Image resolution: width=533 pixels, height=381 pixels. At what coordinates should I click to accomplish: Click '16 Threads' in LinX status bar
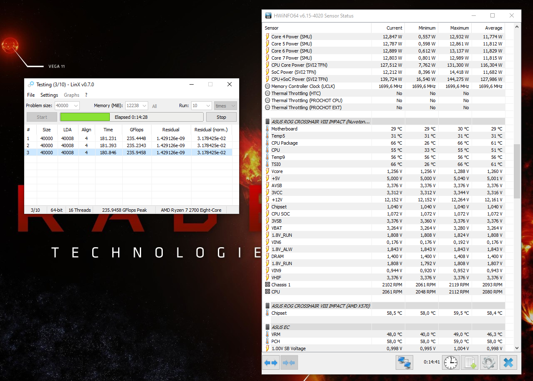[79, 210]
